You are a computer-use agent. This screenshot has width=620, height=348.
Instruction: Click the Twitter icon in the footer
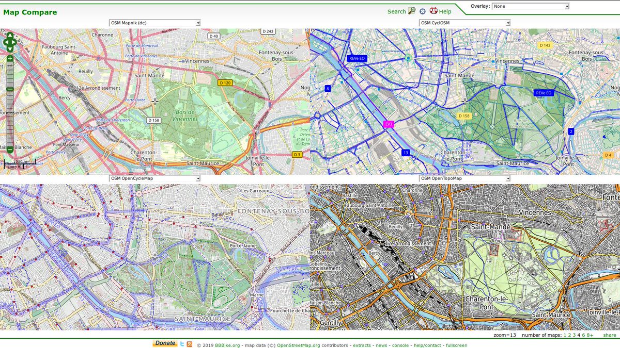182,344
